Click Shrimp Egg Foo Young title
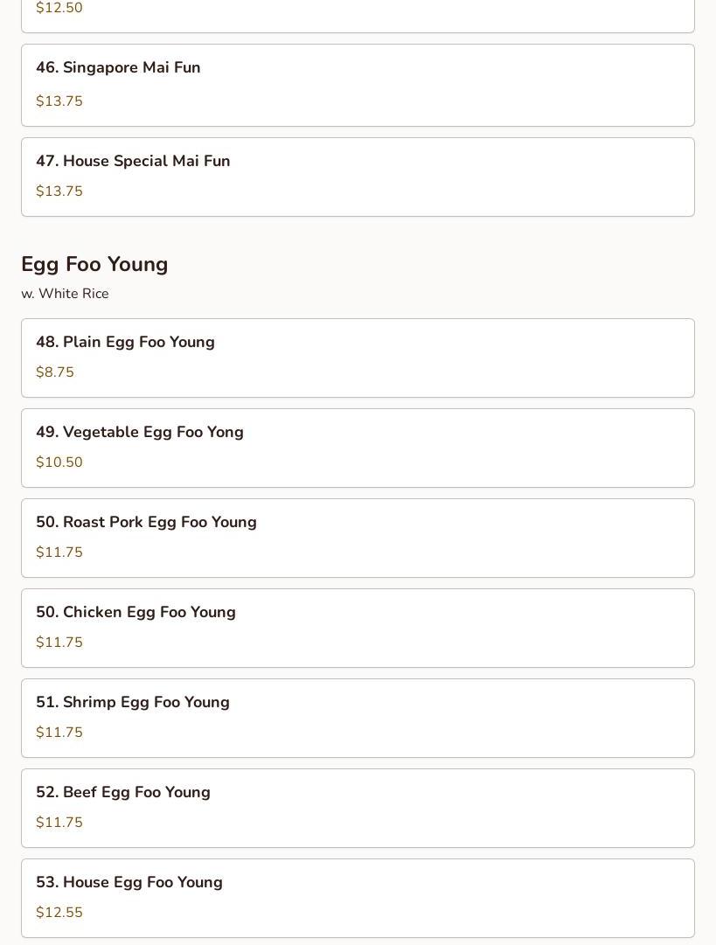This screenshot has height=945, width=716. point(133,702)
